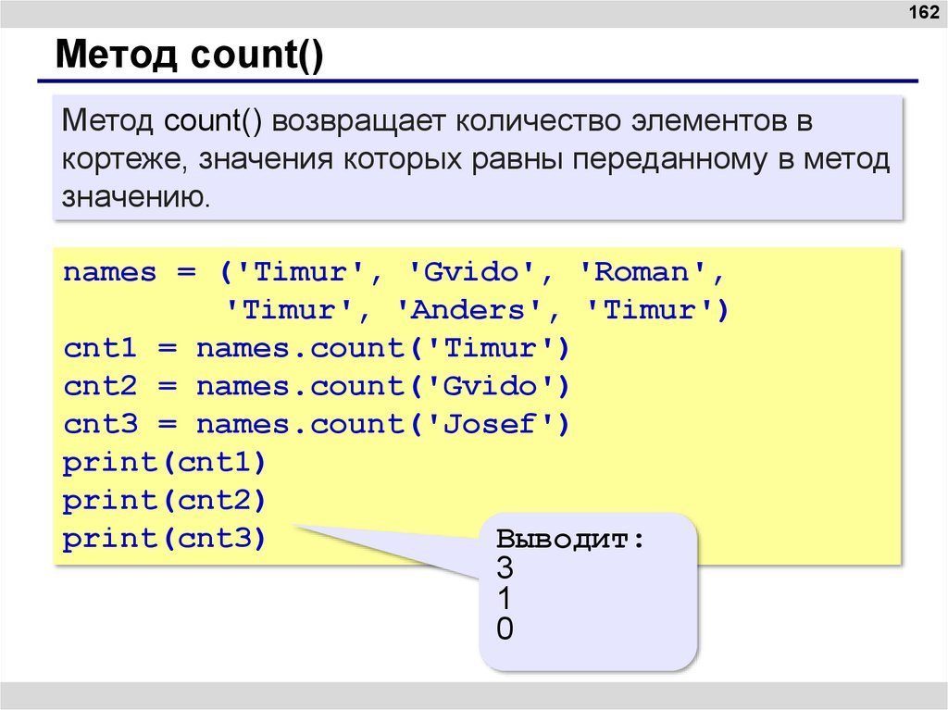This screenshot has height=710, width=948.
Task: Click the print(cnt3) statement
Action: 164,538
